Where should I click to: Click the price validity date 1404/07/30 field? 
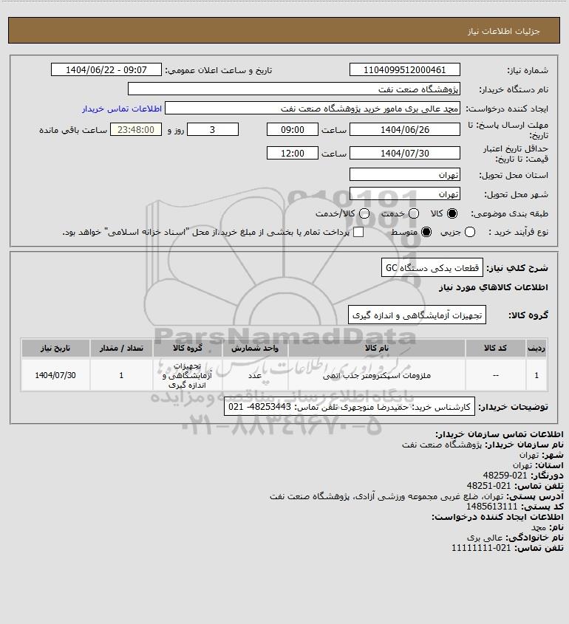click(x=405, y=153)
